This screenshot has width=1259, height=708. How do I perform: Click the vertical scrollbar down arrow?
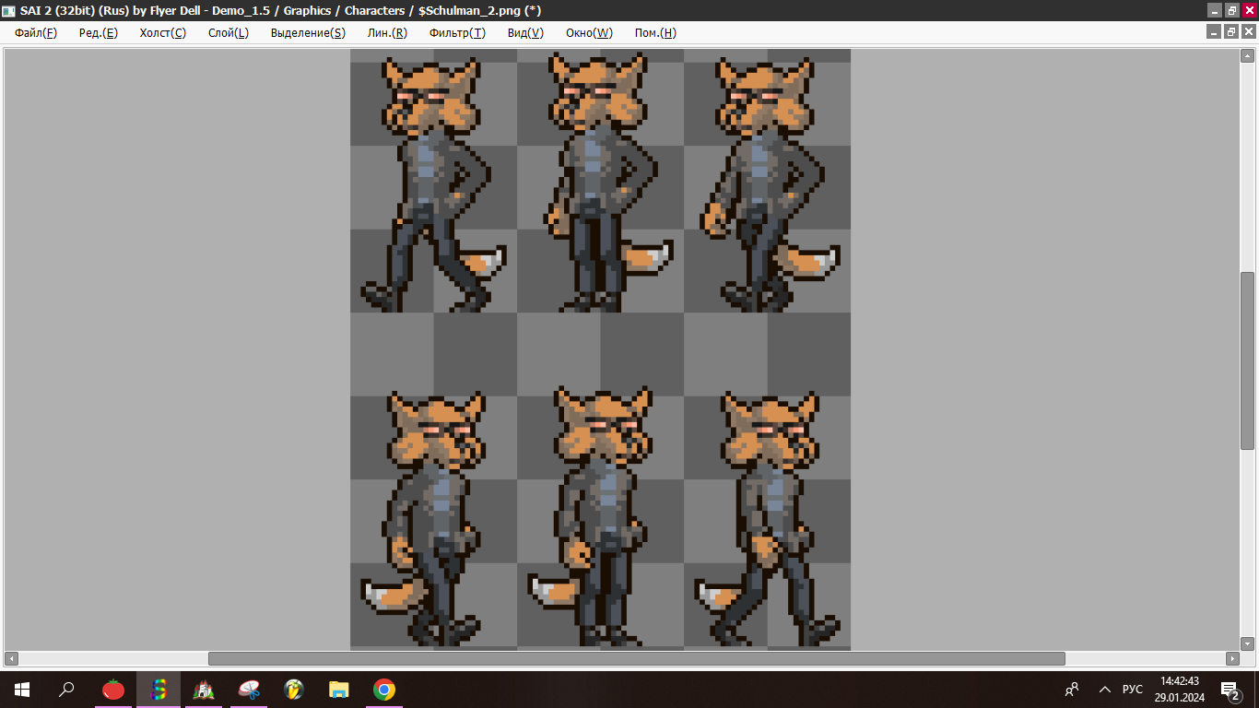coord(1248,643)
